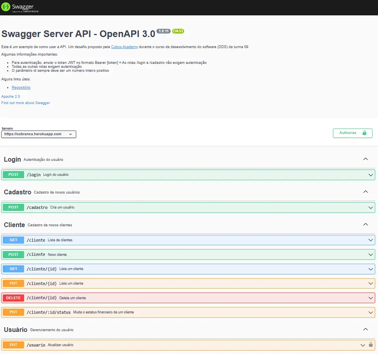Click the GET badge of Lista de clientes
This screenshot has width=378, height=354.
(x=13, y=240)
